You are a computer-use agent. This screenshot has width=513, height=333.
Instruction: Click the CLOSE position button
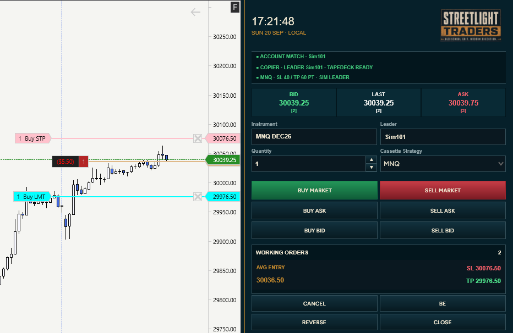[443, 322]
